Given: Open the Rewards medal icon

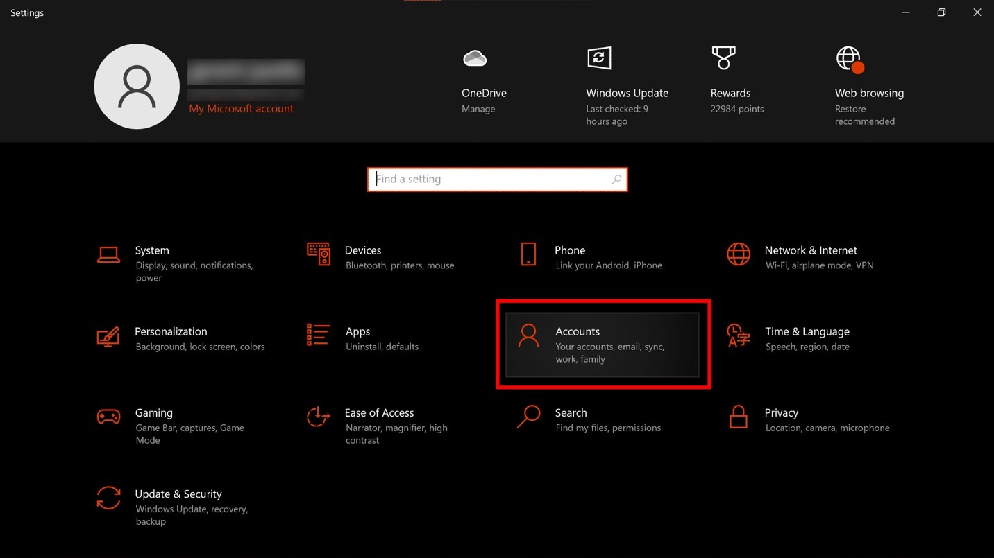Looking at the screenshot, I should point(723,58).
